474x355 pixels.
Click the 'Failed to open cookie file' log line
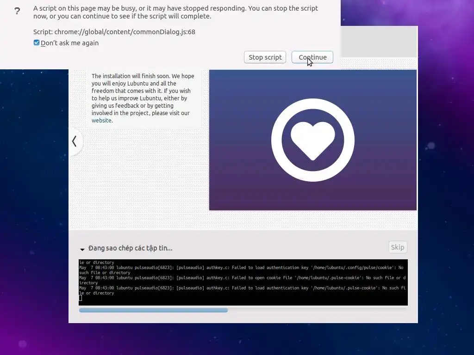pyautogui.click(x=243, y=280)
